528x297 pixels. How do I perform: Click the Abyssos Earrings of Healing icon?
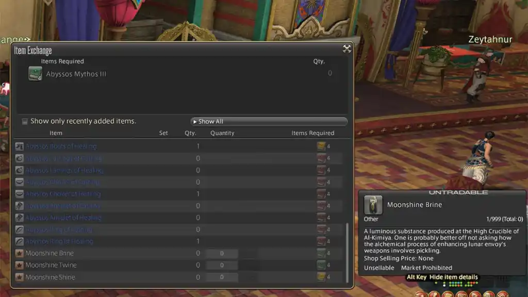click(19, 170)
